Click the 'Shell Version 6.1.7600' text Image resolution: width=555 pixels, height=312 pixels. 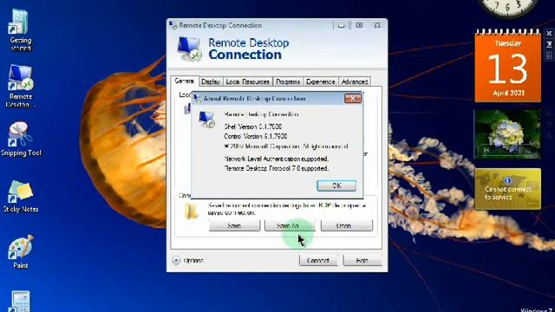point(253,127)
